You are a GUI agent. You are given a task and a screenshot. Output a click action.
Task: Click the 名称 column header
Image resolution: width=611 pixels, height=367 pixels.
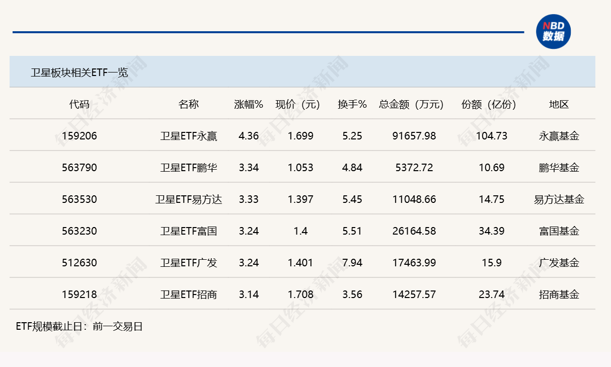point(188,104)
